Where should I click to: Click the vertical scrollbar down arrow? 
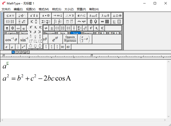169,116
